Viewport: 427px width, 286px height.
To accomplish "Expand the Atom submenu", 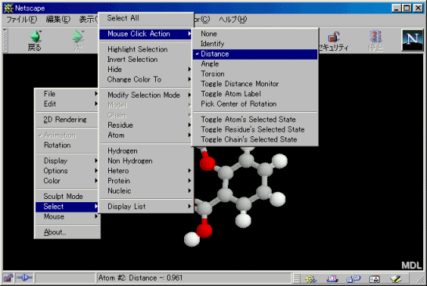I will coord(146,136).
